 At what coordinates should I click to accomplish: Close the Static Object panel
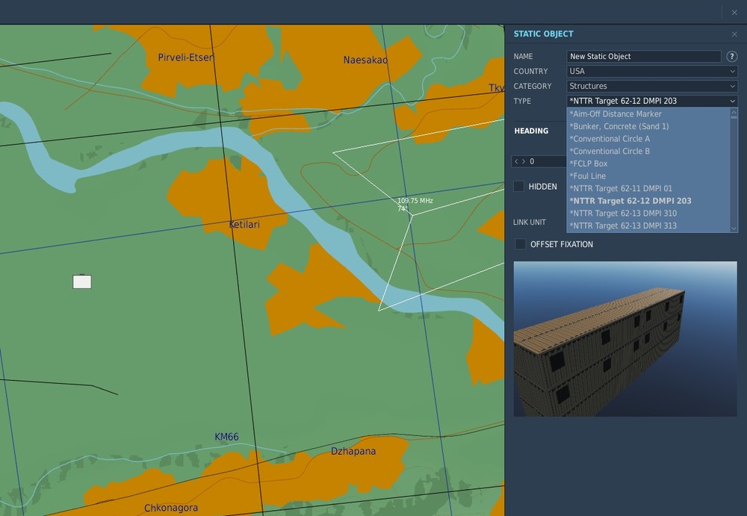click(734, 34)
